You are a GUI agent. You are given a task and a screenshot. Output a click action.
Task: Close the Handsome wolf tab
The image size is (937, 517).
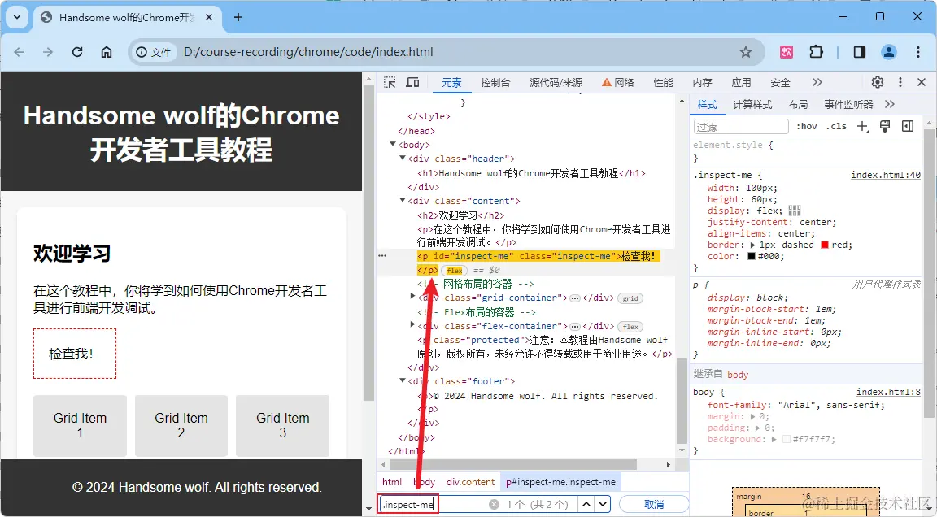[209, 17]
